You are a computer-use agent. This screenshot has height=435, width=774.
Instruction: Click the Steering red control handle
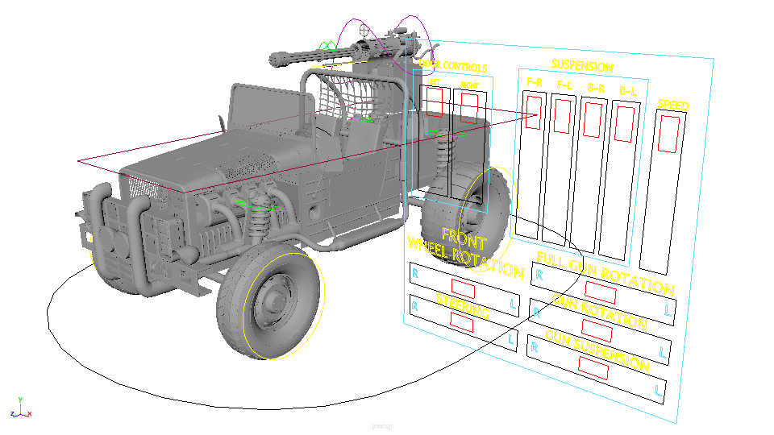point(461,322)
